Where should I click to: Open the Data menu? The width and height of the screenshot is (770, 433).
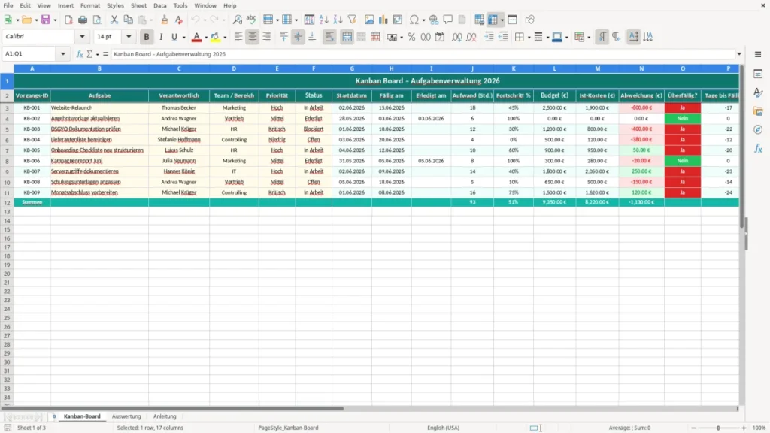(x=160, y=5)
